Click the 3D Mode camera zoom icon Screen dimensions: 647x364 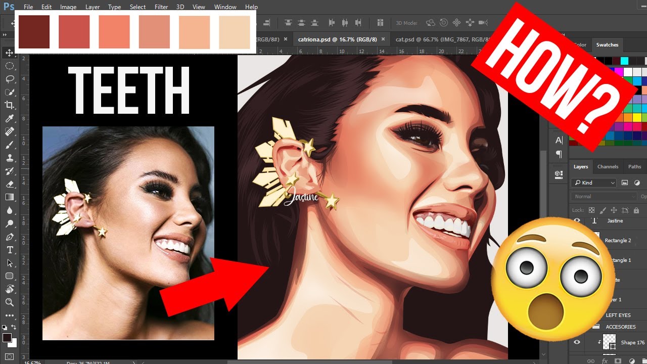(x=483, y=23)
